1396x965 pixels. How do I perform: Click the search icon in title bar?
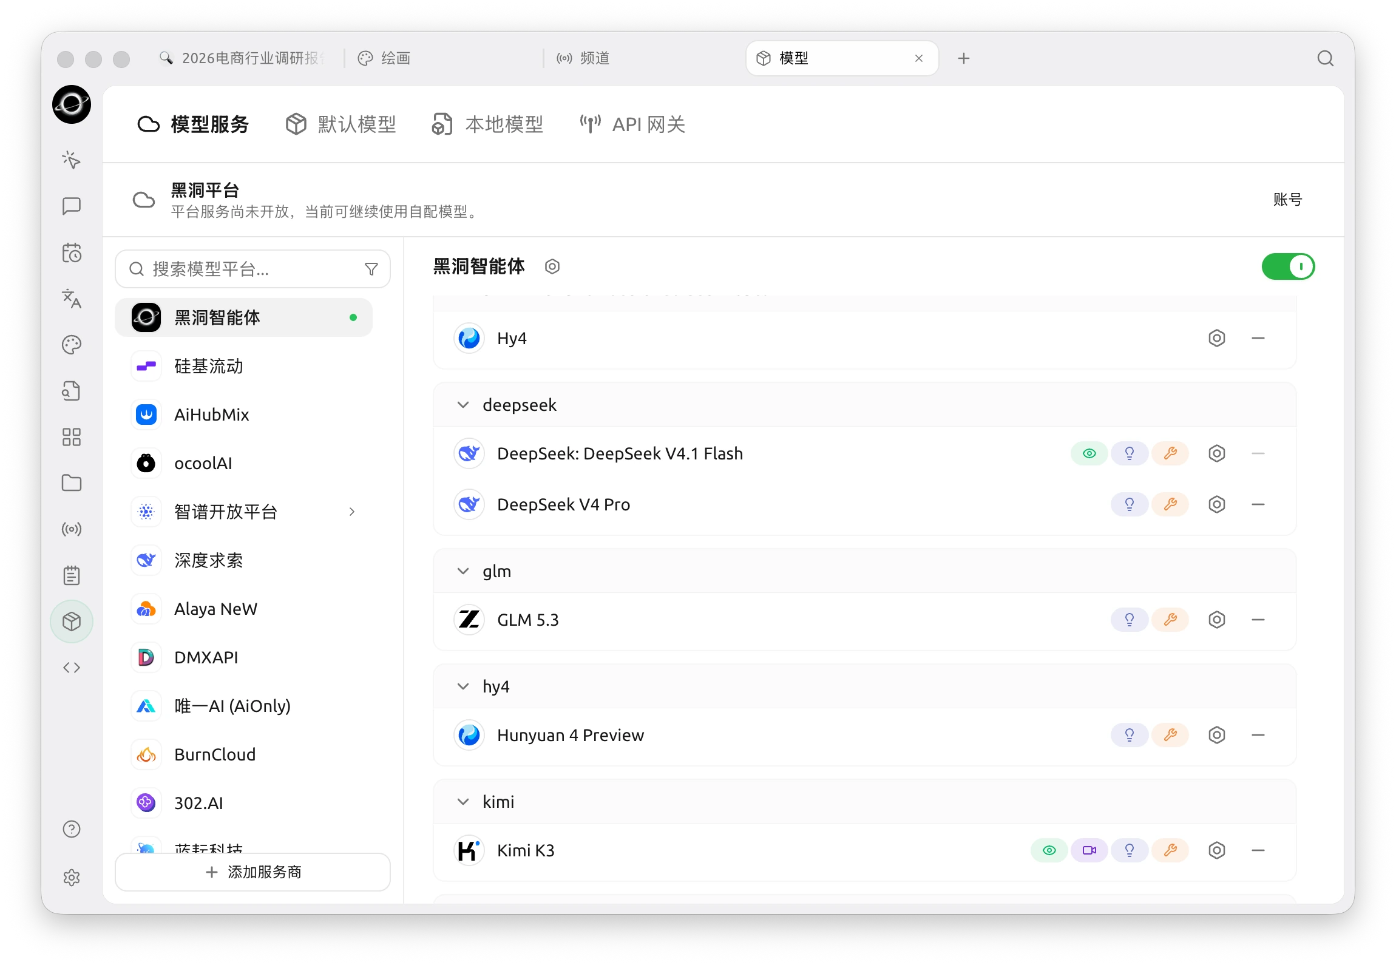(1326, 58)
